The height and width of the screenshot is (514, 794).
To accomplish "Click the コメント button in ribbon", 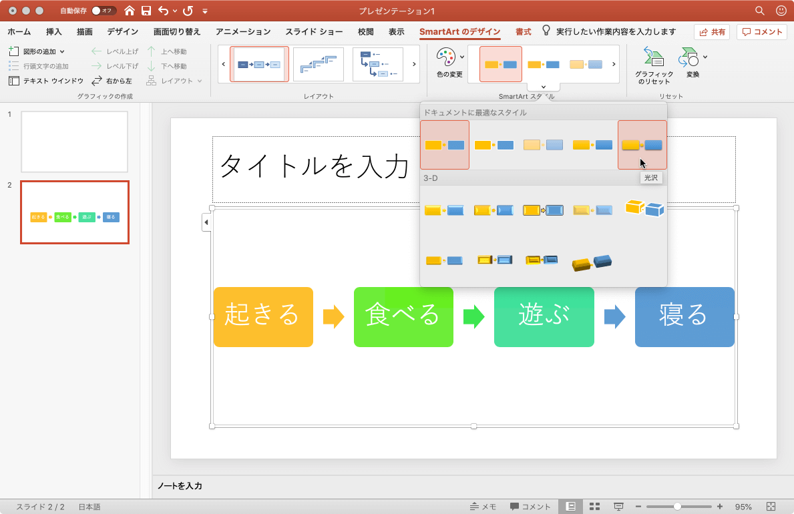I will click(762, 32).
